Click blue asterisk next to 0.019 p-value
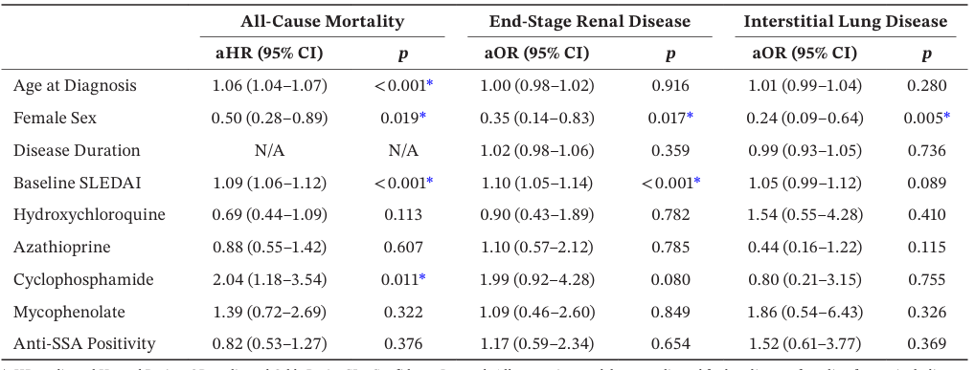The width and height of the screenshot is (975, 370). (422, 116)
